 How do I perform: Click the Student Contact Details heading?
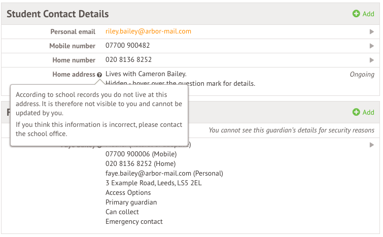click(x=57, y=14)
